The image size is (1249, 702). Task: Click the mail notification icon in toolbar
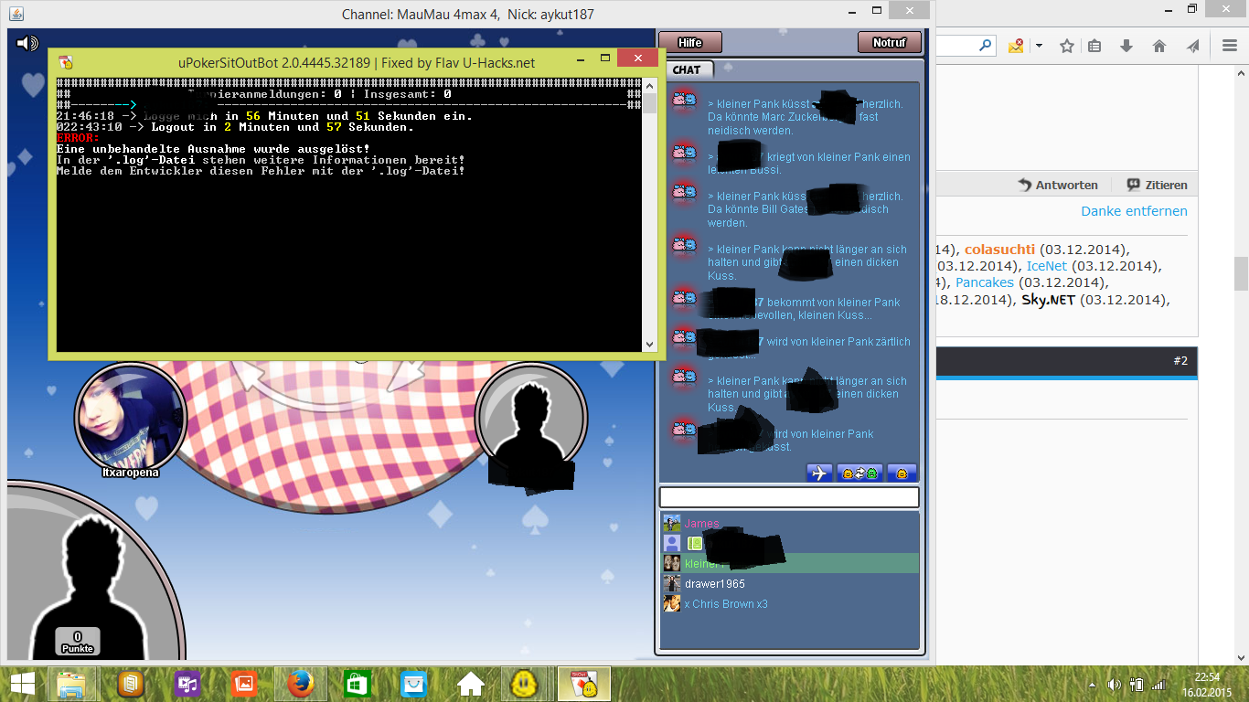[1016, 46]
